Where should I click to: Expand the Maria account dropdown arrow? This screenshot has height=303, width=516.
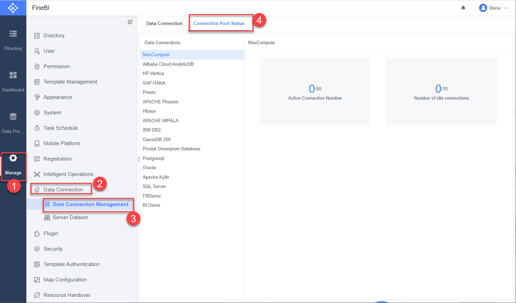[x=505, y=8]
